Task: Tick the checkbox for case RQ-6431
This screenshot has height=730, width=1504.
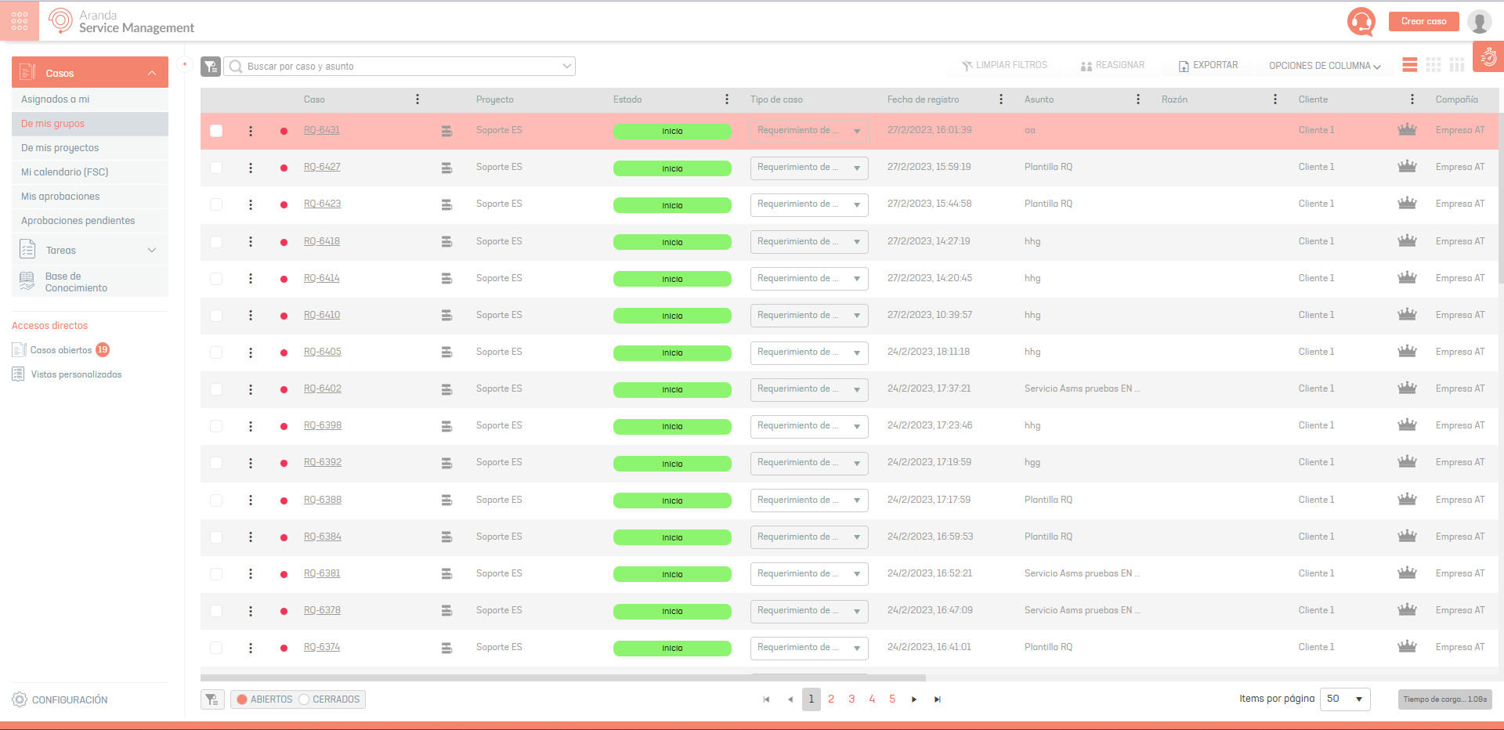Action: coord(216,131)
